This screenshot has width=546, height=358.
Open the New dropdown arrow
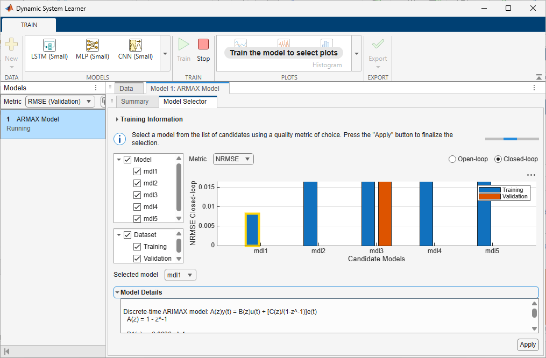point(11,67)
